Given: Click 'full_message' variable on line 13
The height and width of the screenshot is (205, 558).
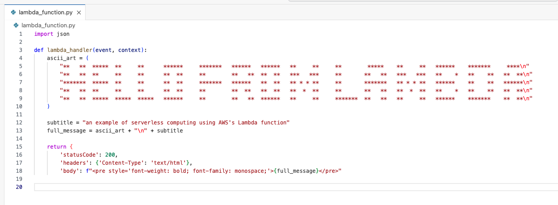Looking at the screenshot, I should pyautogui.click(x=66, y=131).
